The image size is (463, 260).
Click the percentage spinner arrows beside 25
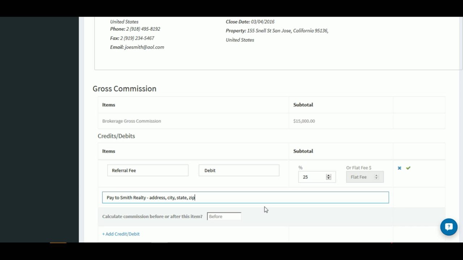pos(328,177)
